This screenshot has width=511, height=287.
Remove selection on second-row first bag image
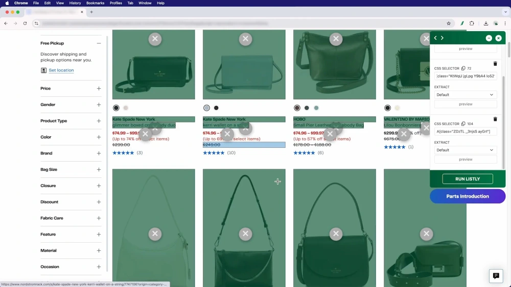[x=155, y=233]
